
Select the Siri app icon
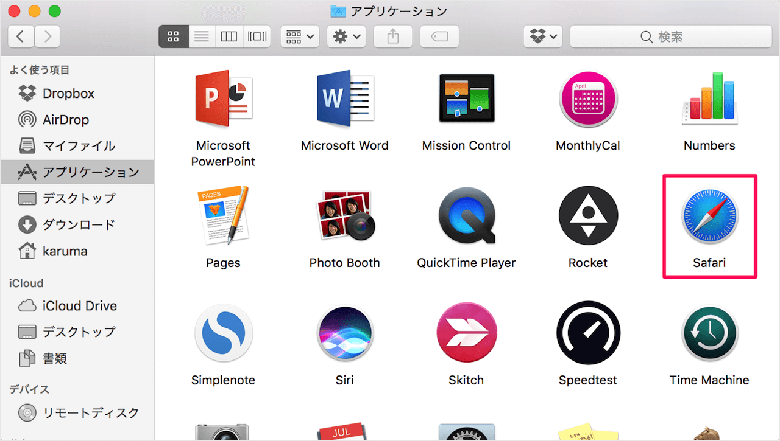[x=345, y=333]
